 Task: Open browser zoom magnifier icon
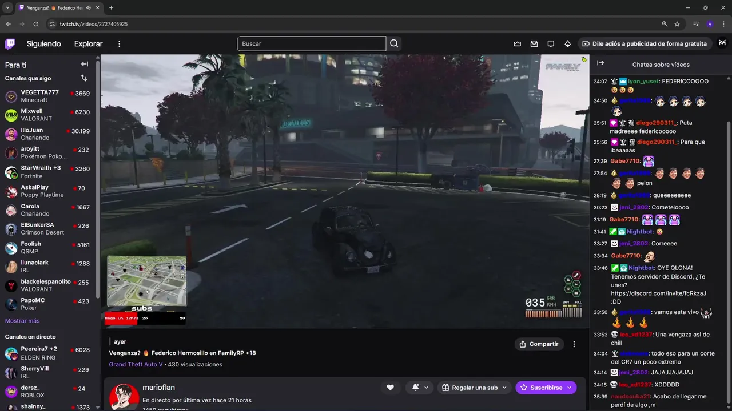665,24
